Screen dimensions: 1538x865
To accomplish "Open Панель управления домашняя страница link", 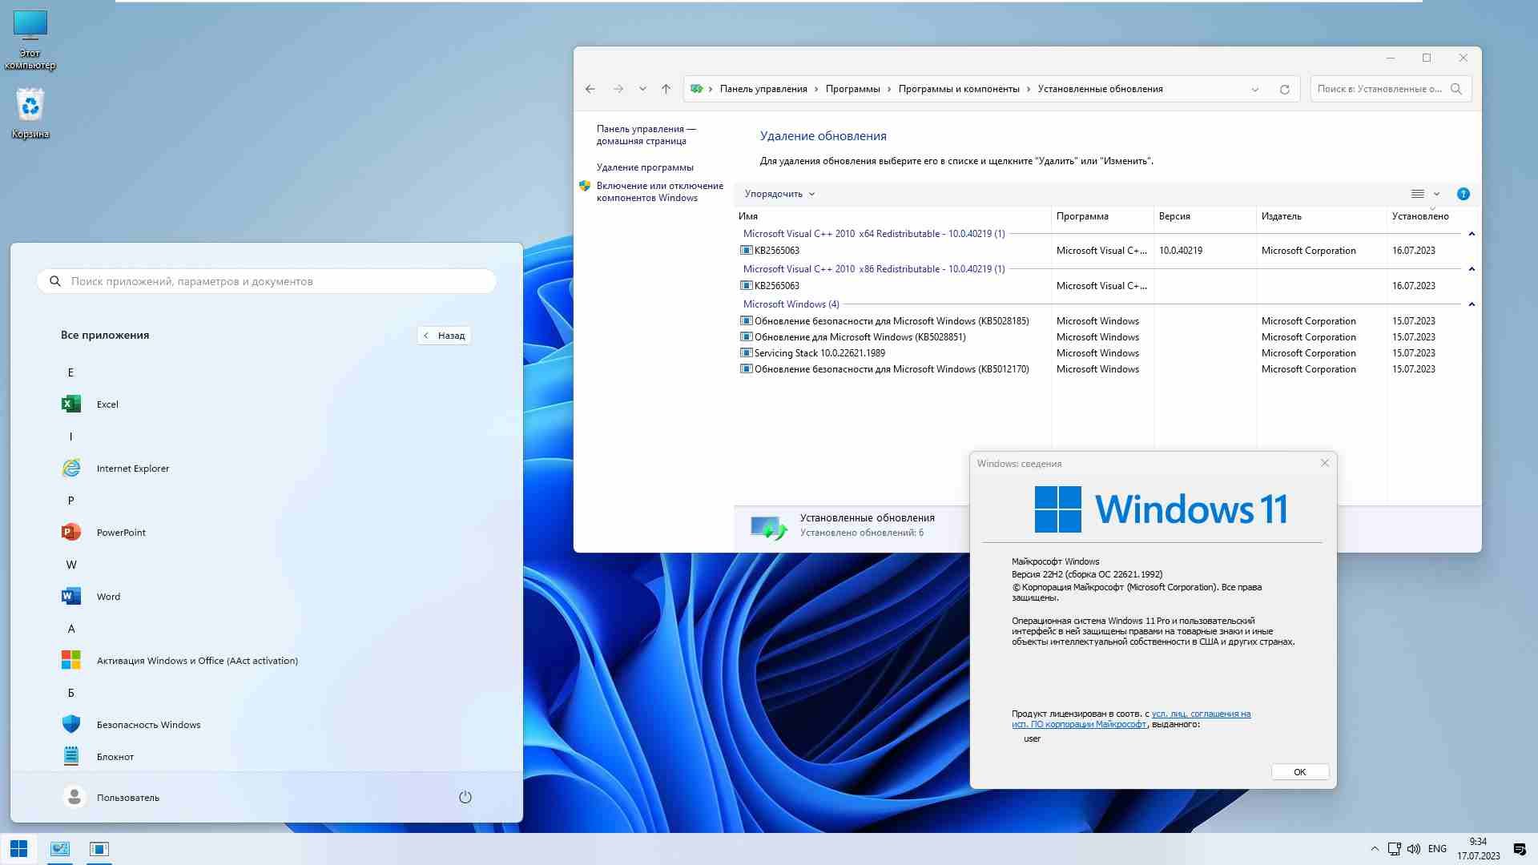I will [646, 135].
